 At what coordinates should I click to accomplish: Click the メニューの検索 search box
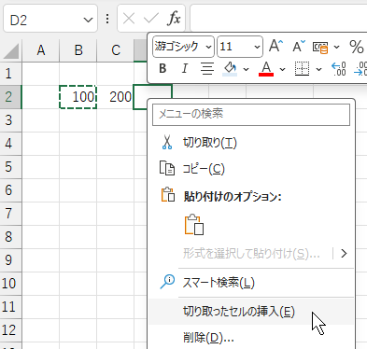pos(251,114)
